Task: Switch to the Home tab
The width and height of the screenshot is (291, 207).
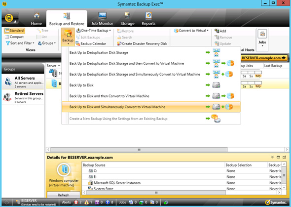Action: (36, 19)
